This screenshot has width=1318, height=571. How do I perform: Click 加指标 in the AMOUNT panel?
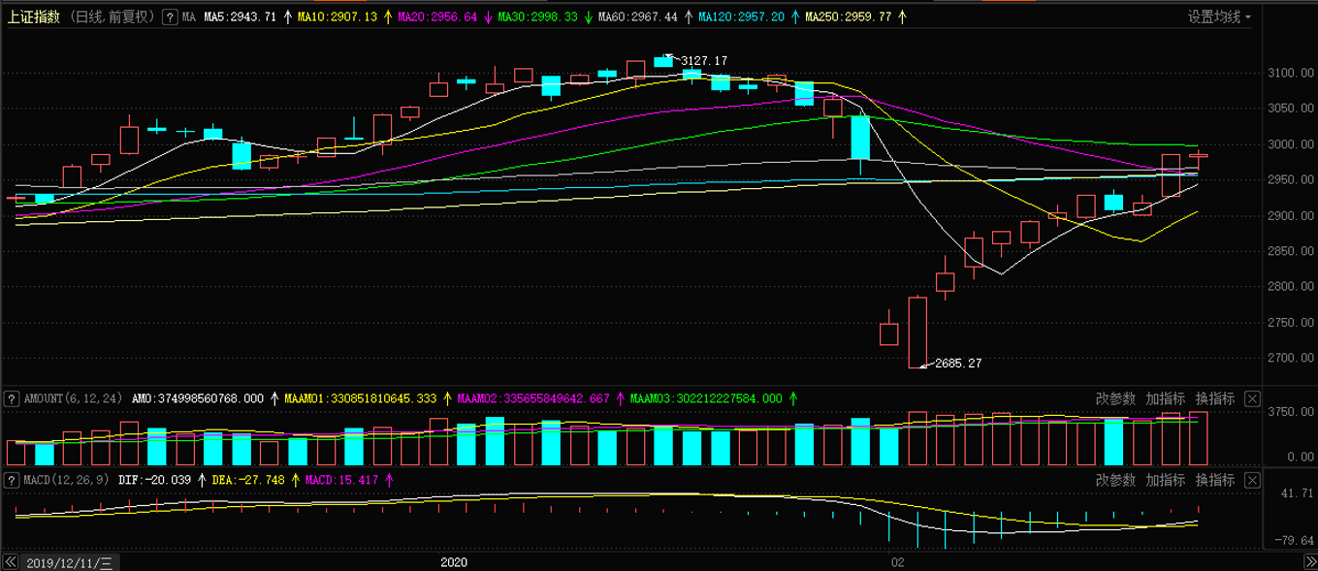1165,398
